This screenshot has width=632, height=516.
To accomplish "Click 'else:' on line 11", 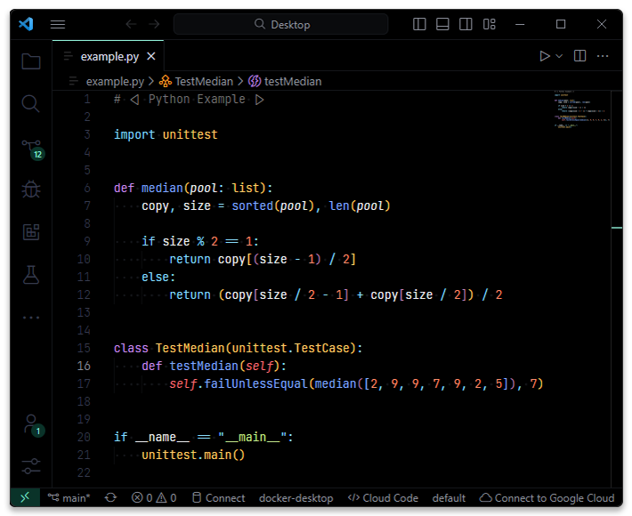I will [158, 277].
